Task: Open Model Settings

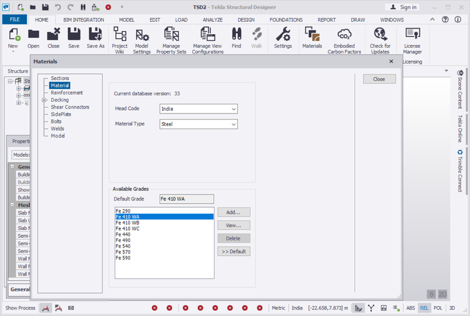Action: [x=142, y=40]
